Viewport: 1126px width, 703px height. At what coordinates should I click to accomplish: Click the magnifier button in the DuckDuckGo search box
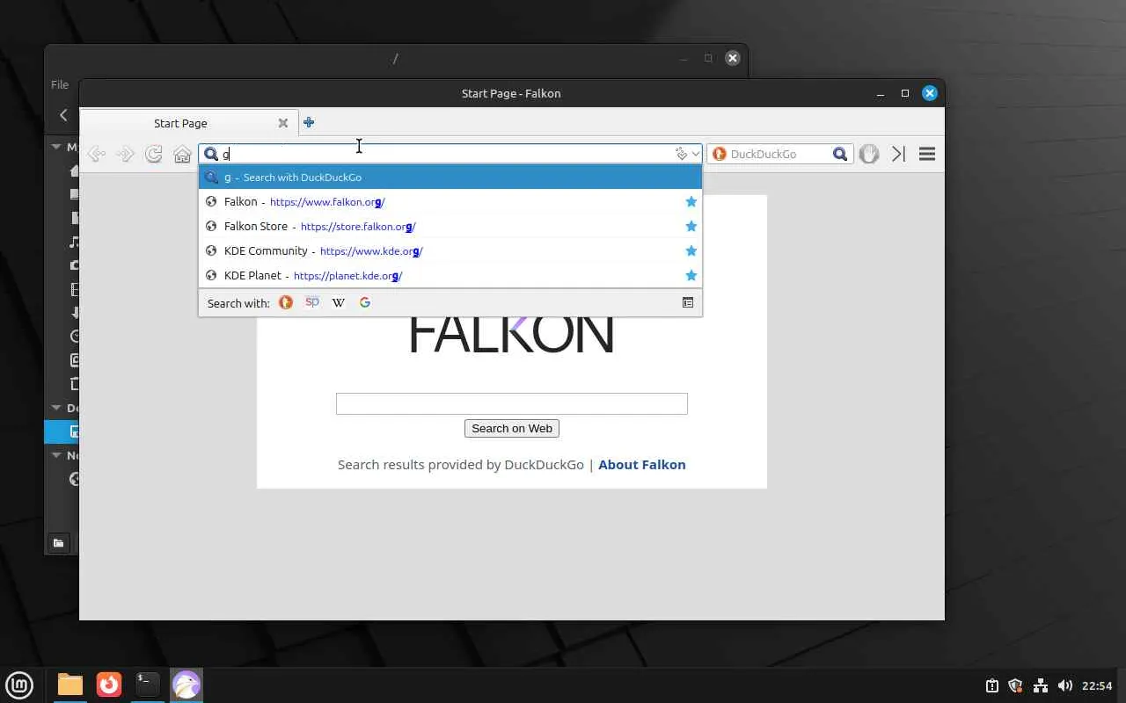click(840, 154)
